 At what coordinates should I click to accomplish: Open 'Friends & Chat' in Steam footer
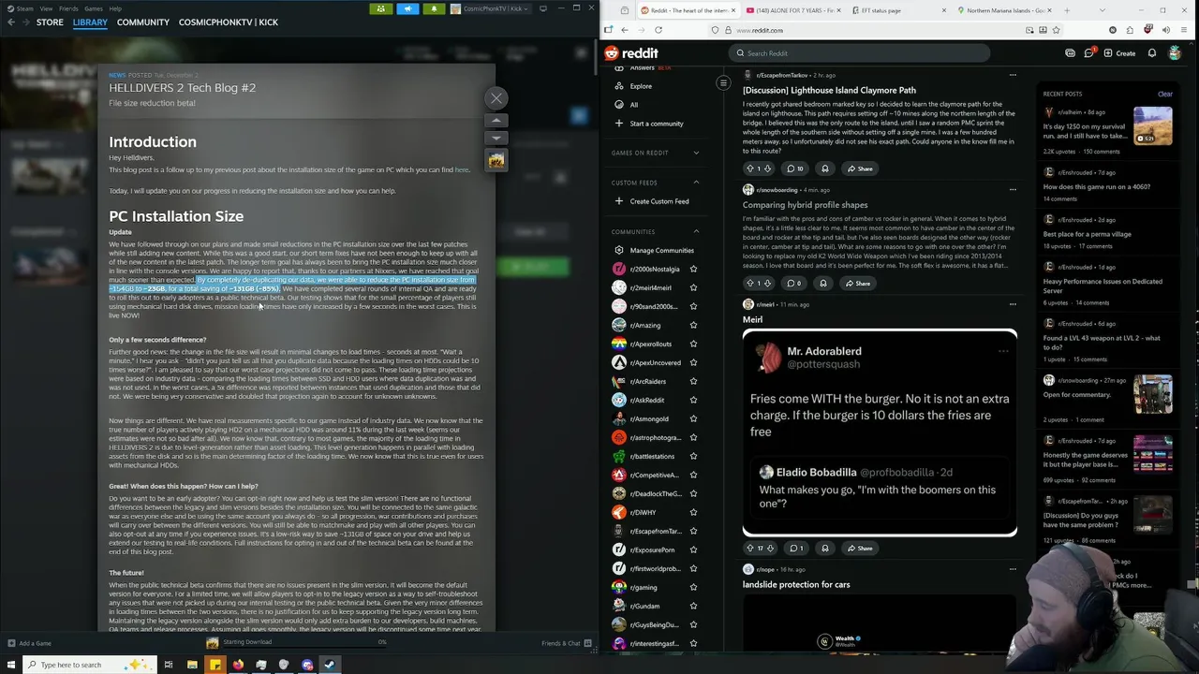(x=567, y=643)
